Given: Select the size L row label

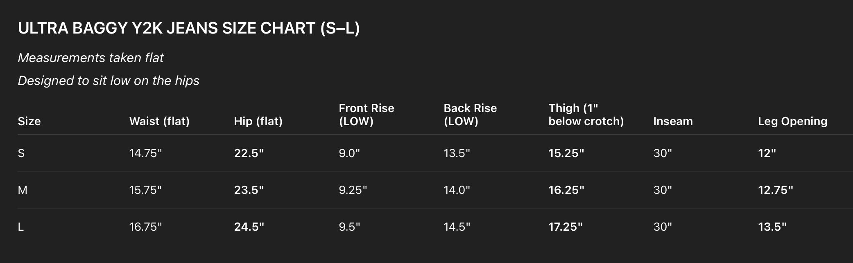Looking at the screenshot, I should (21, 227).
